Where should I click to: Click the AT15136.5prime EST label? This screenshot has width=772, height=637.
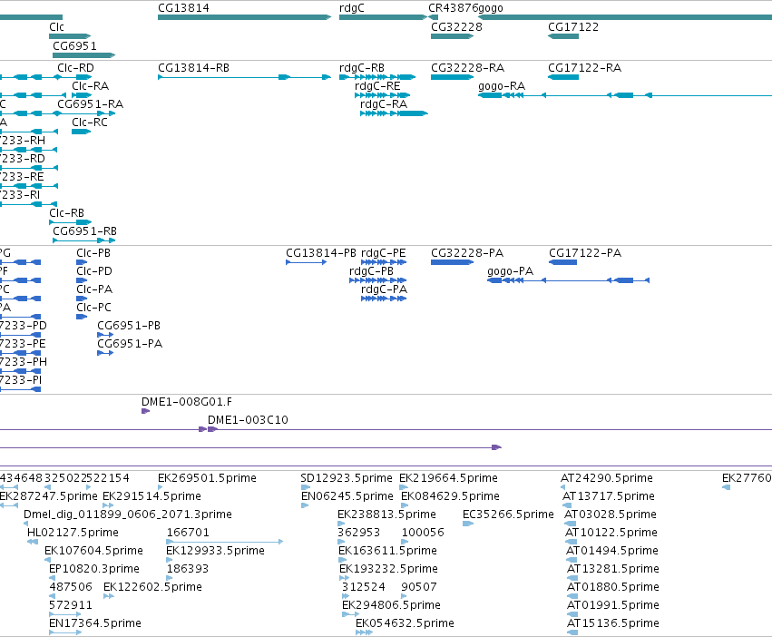point(612,624)
